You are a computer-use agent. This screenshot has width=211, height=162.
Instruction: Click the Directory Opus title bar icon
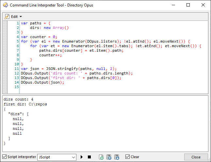click(x=5, y=5)
